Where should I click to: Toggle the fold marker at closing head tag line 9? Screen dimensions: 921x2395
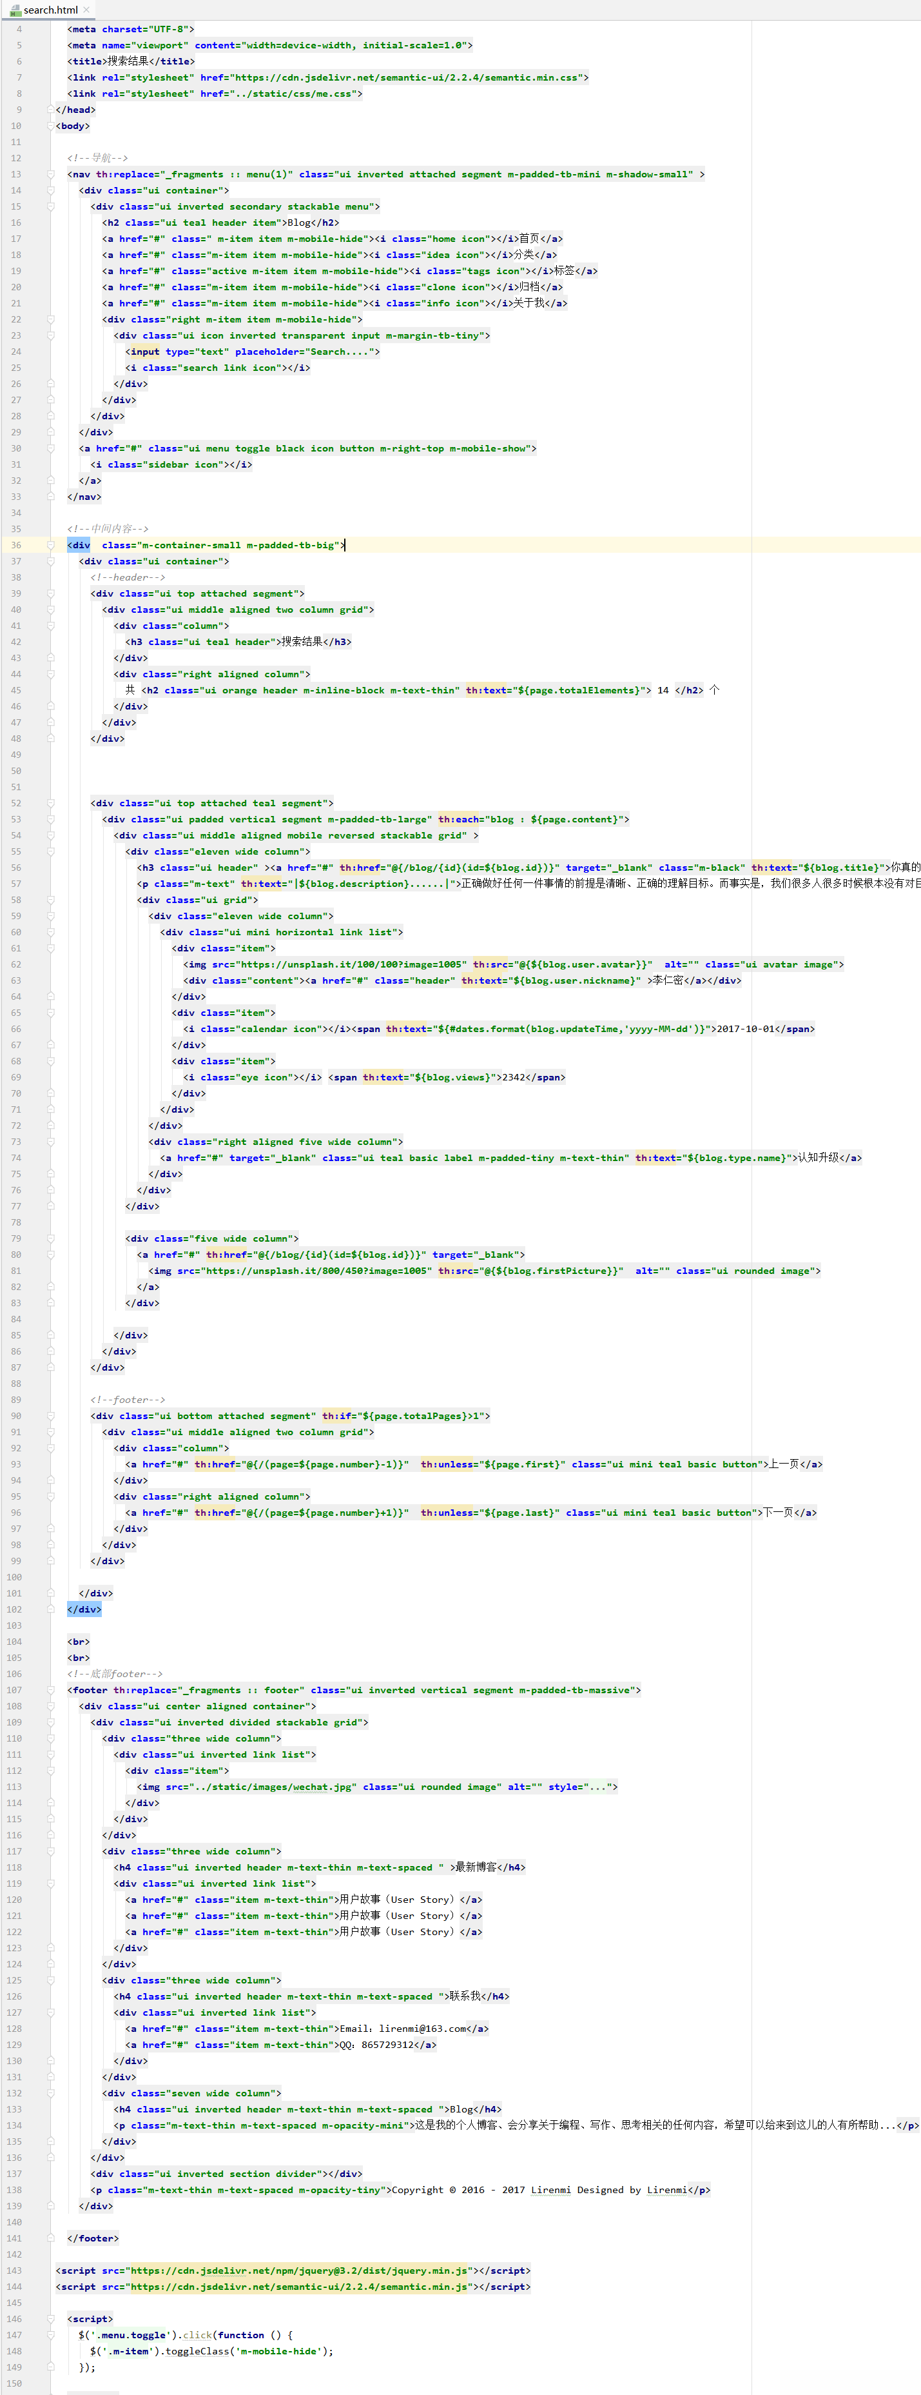[x=51, y=110]
